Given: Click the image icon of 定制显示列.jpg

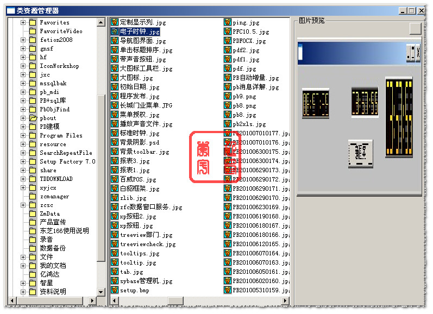Looking at the screenshot, I should 115,22.
